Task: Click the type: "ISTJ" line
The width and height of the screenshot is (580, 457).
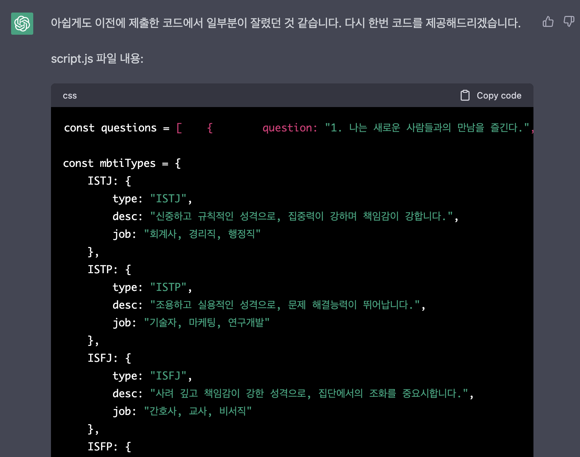Action: [152, 199]
